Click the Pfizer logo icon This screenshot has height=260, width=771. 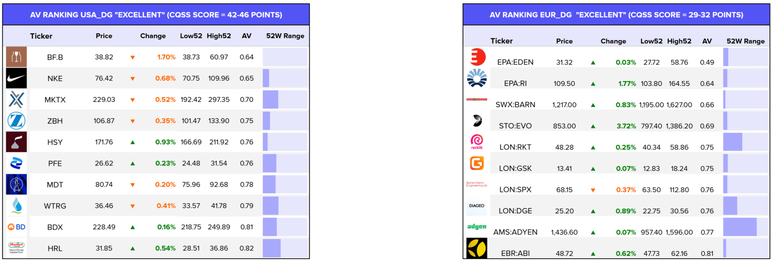[x=16, y=163]
